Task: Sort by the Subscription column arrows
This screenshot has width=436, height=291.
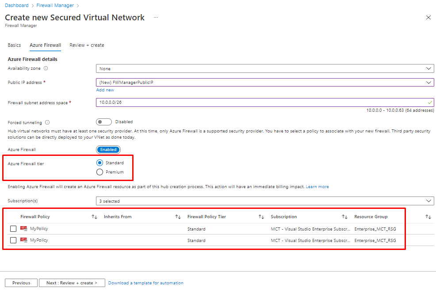Action: tap(344, 217)
